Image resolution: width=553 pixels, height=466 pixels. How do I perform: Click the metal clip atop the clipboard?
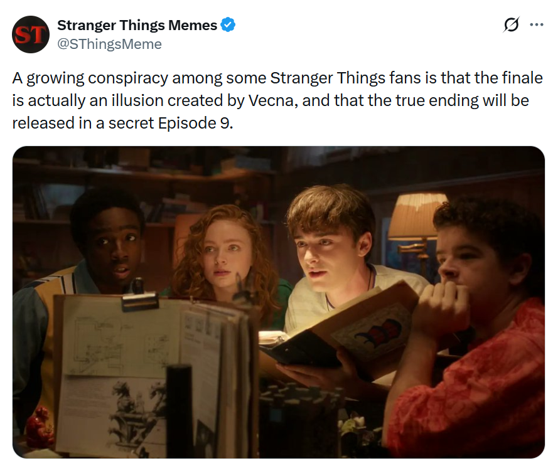click(x=141, y=302)
